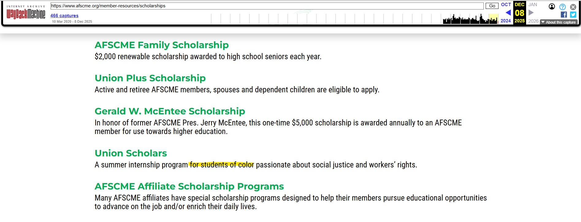Click the next capture arrow

(x=531, y=13)
